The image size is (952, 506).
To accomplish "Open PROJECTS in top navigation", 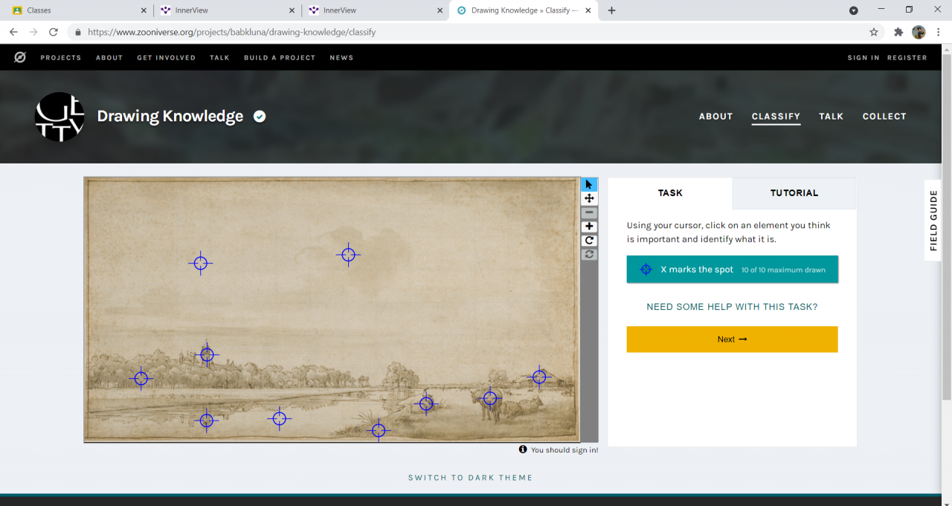I will coord(61,57).
